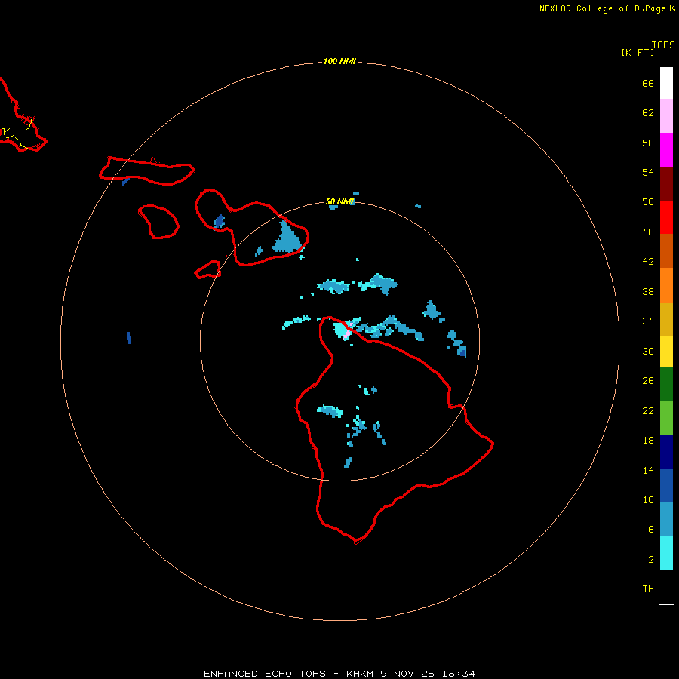Click the legend value 42
This screenshot has height=679, width=679.
(648, 262)
